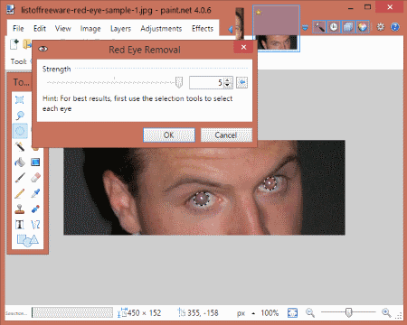
Task: Select the Eraser tool
Action: (x=35, y=178)
